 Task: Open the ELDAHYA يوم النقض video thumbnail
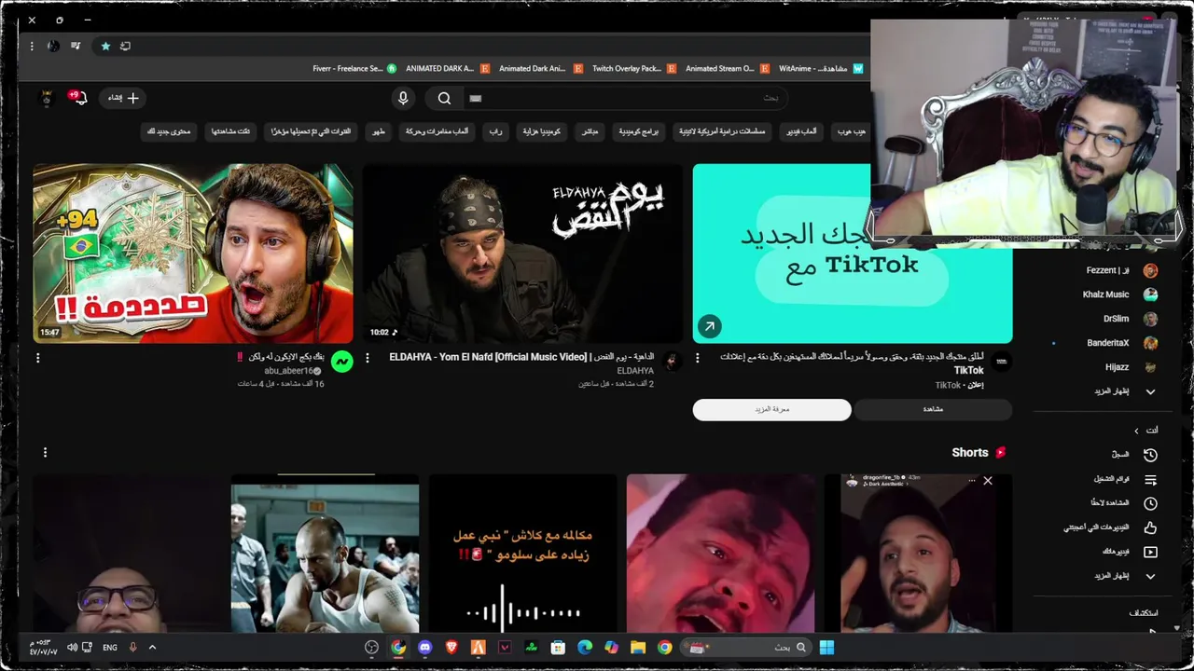(x=522, y=253)
